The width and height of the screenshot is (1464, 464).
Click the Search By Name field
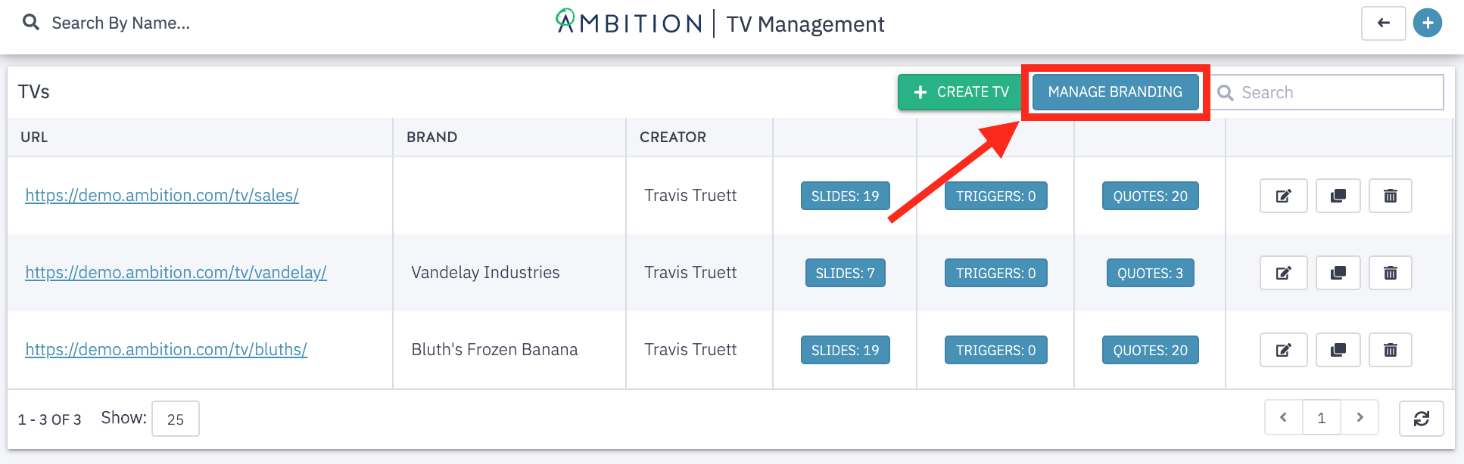120,23
